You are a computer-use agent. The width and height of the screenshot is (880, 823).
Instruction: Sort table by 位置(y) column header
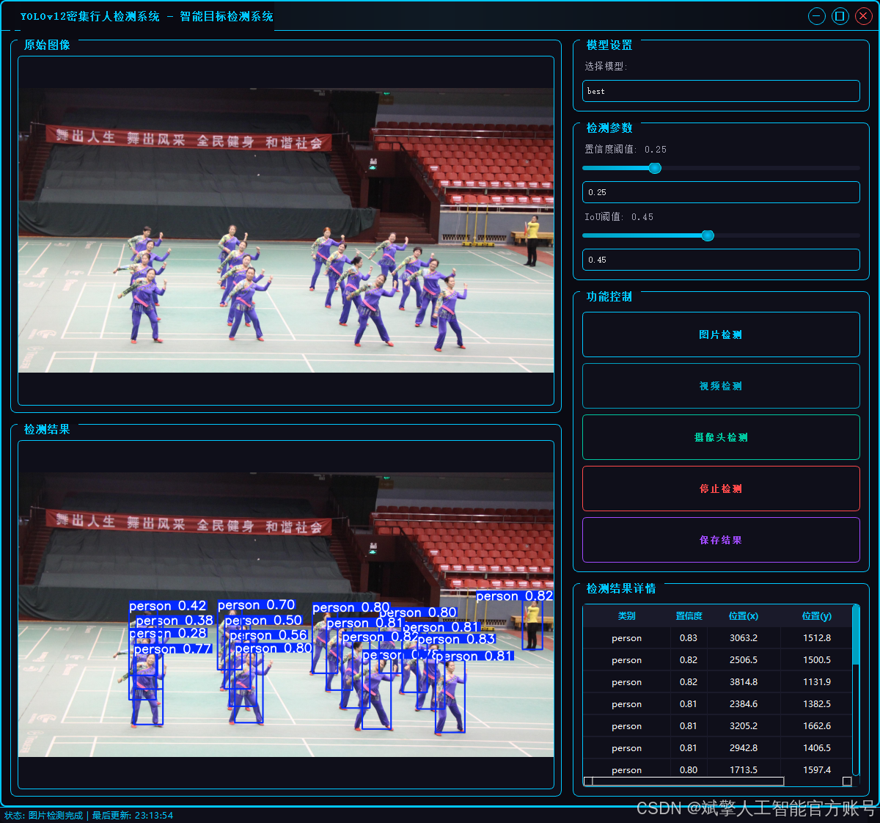coord(817,616)
